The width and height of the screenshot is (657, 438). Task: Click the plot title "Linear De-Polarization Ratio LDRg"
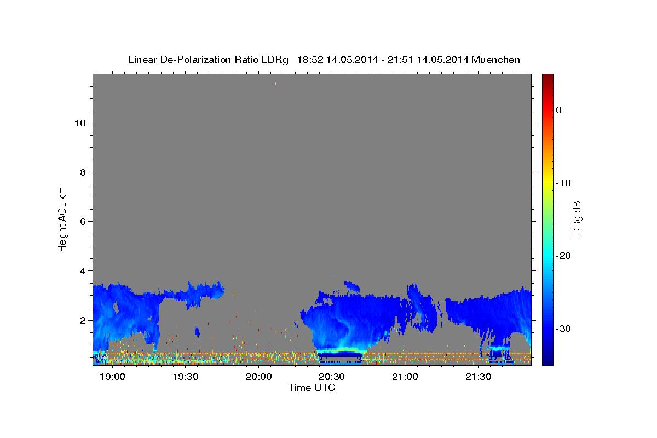pos(208,60)
